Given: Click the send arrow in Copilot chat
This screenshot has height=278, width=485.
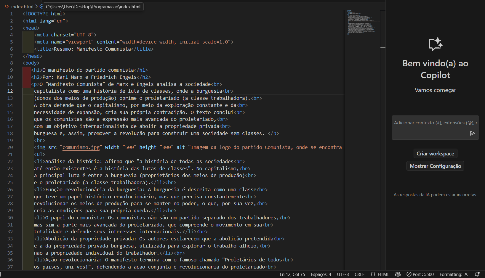Looking at the screenshot, I should [472, 133].
